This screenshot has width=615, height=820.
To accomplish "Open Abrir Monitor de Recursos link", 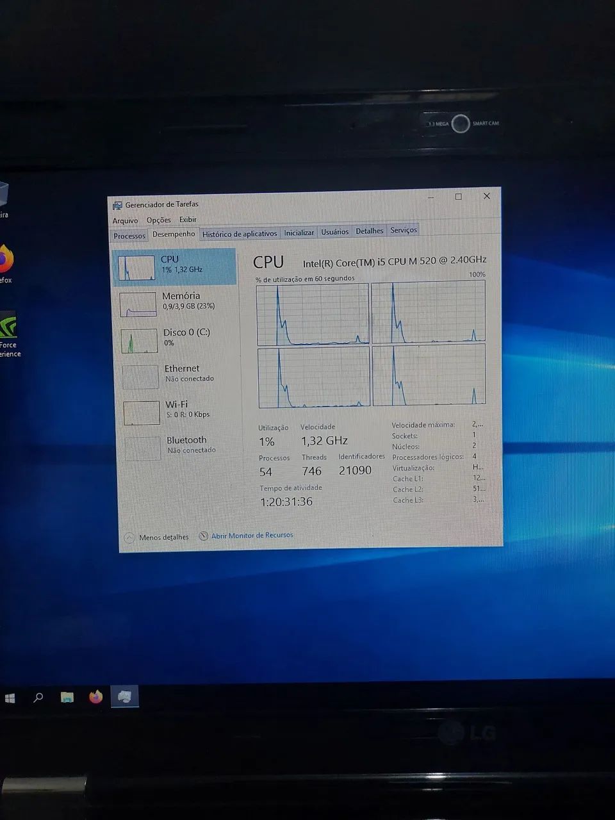I will click(252, 536).
